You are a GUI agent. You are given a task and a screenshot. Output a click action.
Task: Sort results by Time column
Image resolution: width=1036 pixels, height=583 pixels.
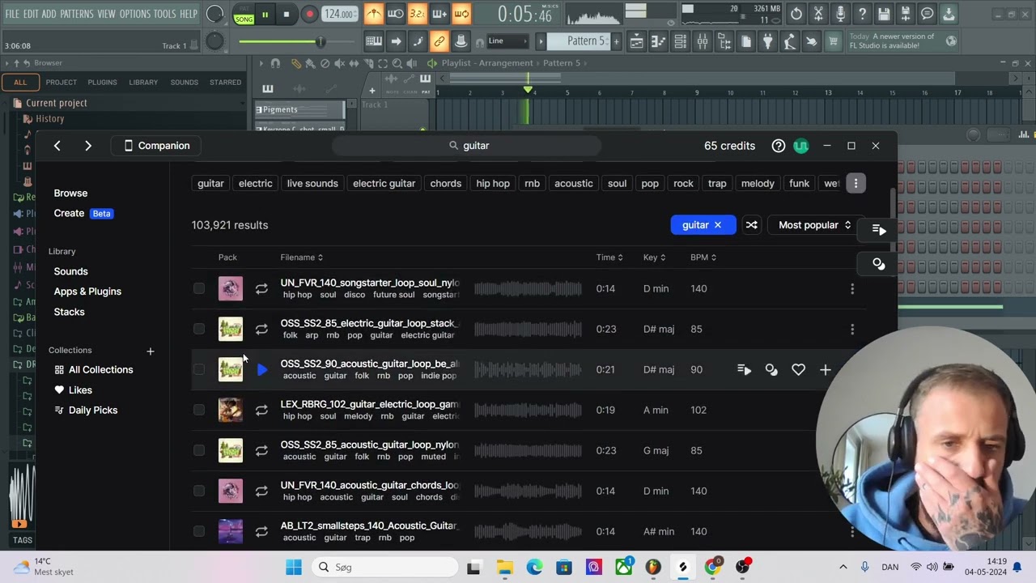click(x=609, y=257)
